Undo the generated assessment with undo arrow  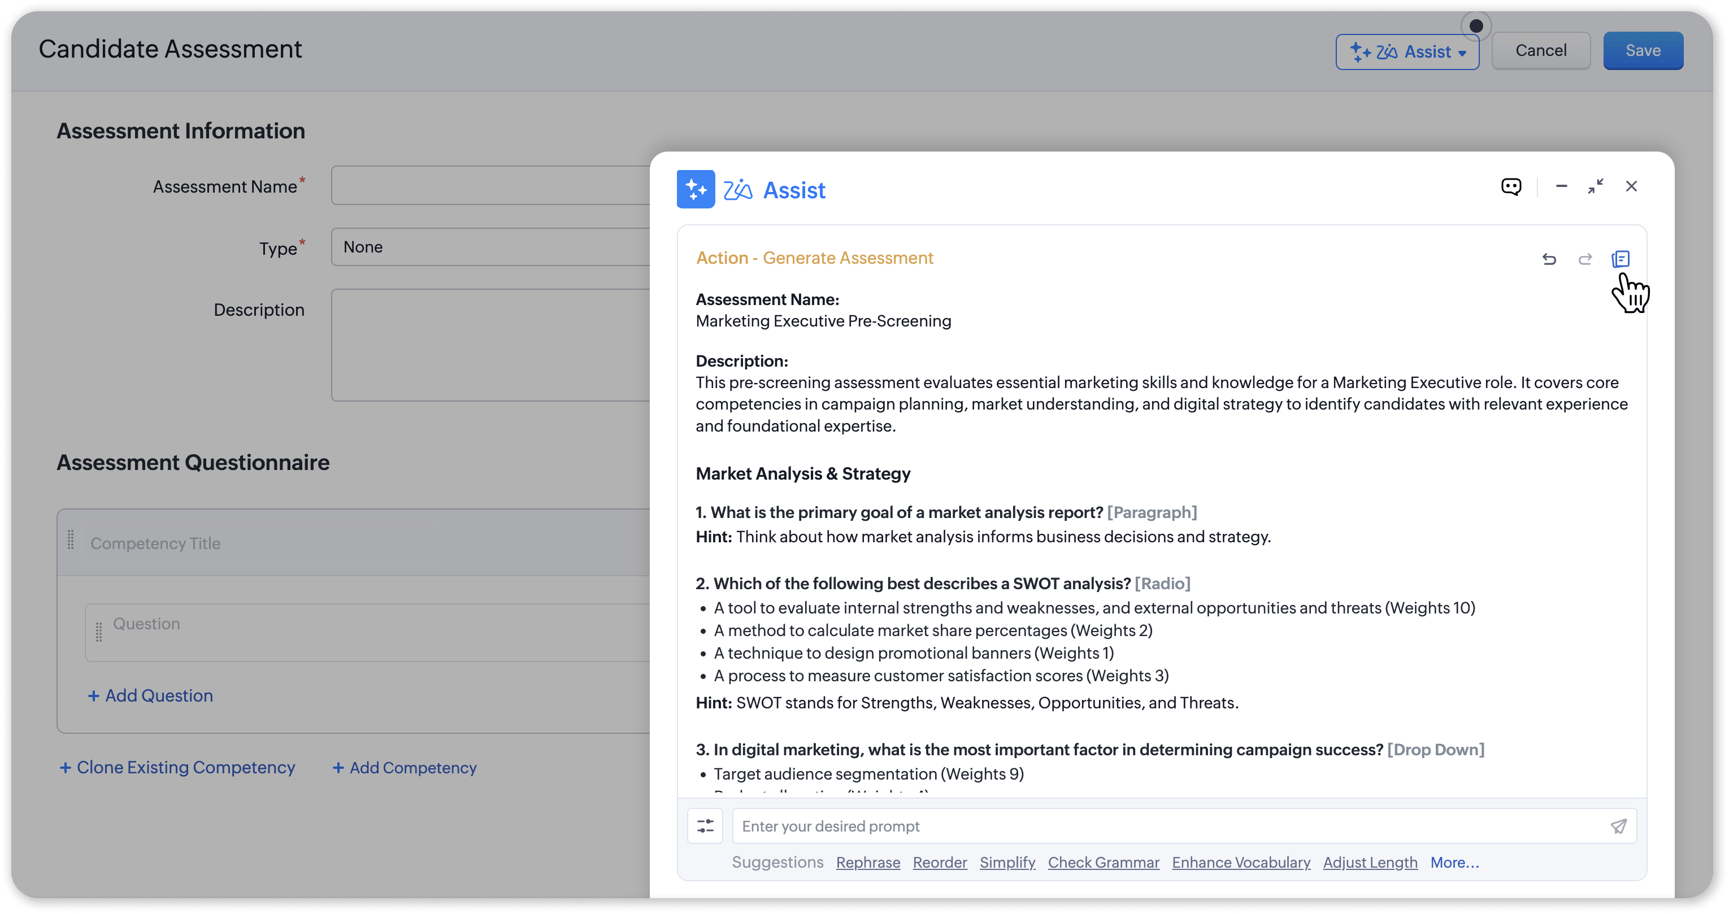tap(1550, 260)
